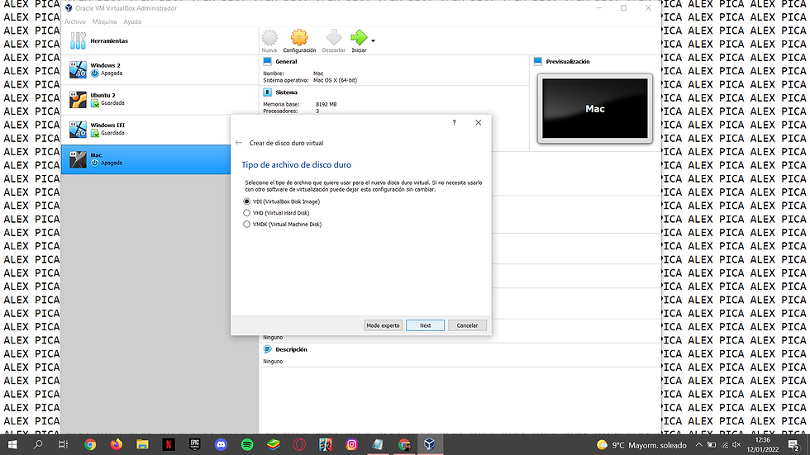Viewport: 810px width, 455px height.
Task: Open Spotify from the taskbar
Action: [x=247, y=445]
